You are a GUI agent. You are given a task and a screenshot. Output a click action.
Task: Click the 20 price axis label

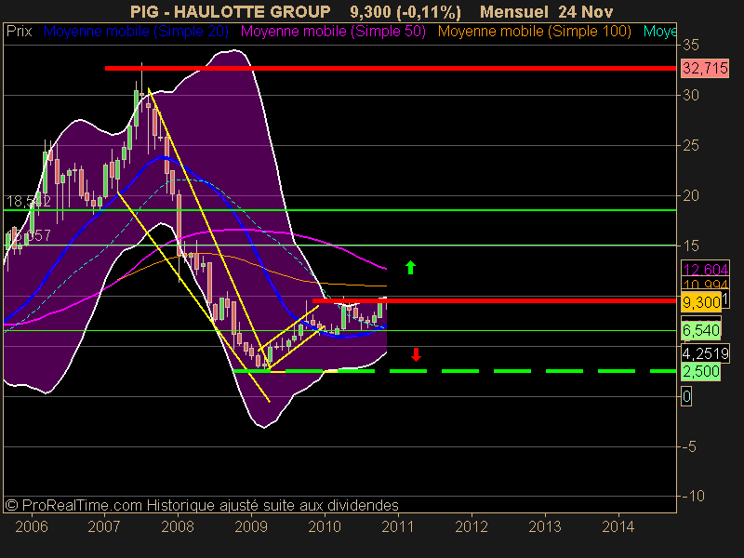tap(691, 195)
